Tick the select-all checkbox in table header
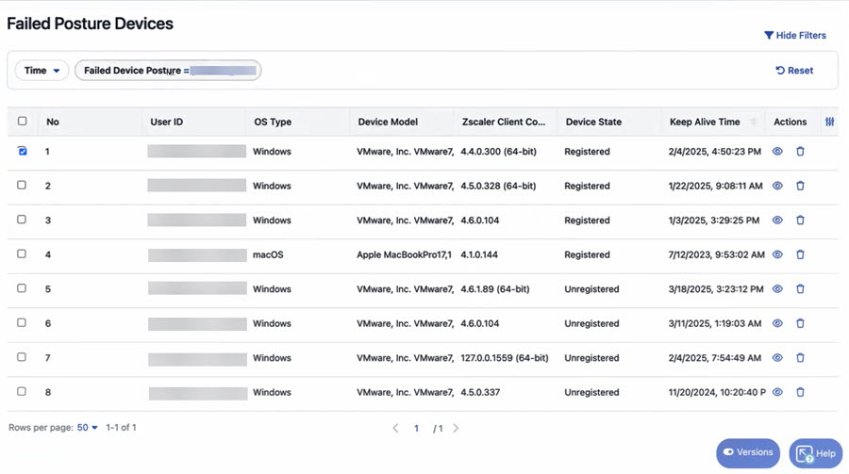849x474 pixels. [23, 122]
